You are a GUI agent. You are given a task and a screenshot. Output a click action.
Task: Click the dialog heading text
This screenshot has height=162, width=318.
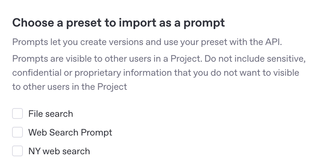click(119, 23)
